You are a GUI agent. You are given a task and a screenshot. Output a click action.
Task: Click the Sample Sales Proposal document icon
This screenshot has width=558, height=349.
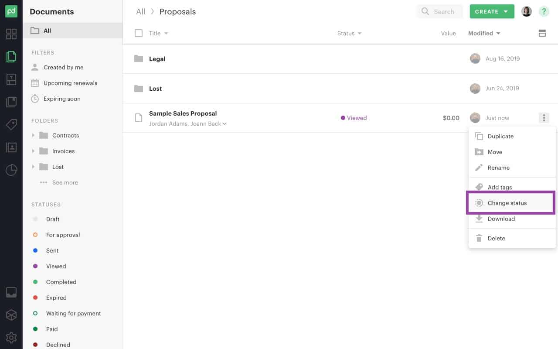coord(139,118)
